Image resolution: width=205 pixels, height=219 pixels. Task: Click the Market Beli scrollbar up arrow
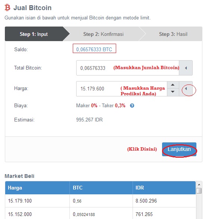coord(199,185)
